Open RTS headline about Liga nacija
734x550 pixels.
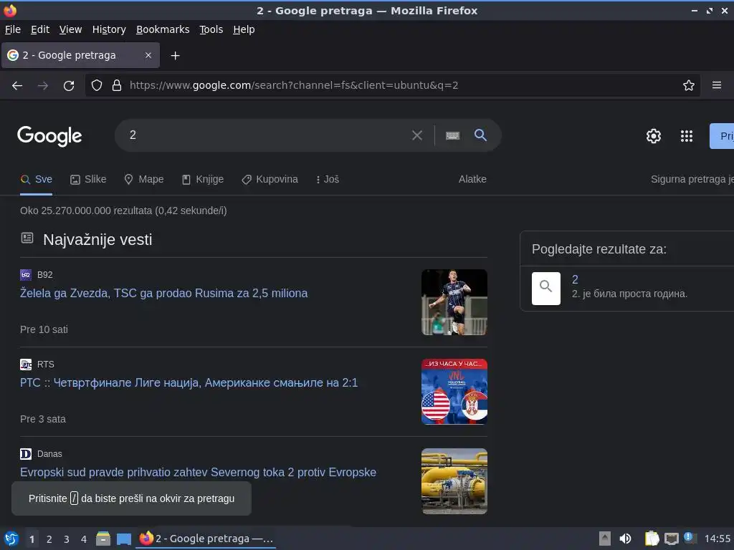189,382
